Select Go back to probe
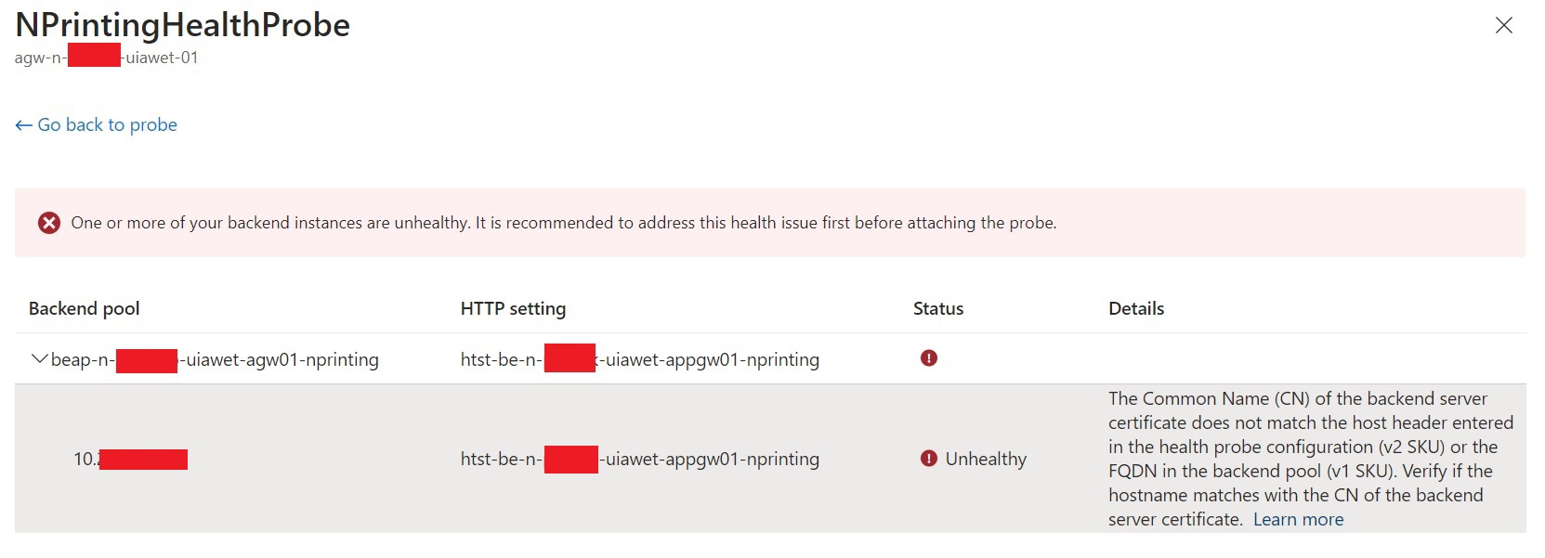The height and width of the screenshot is (558, 1545). click(x=107, y=123)
